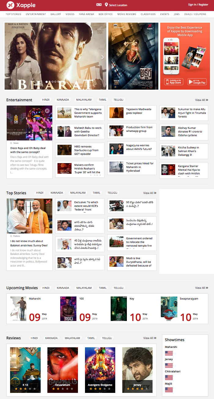View All in Reviews section
This screenshot has width=214, height=399.
150,338
